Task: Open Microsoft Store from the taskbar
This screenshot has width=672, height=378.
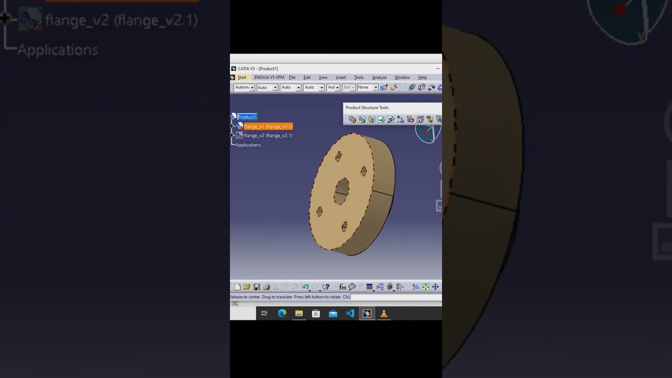Action: click(x=316, y=313)
